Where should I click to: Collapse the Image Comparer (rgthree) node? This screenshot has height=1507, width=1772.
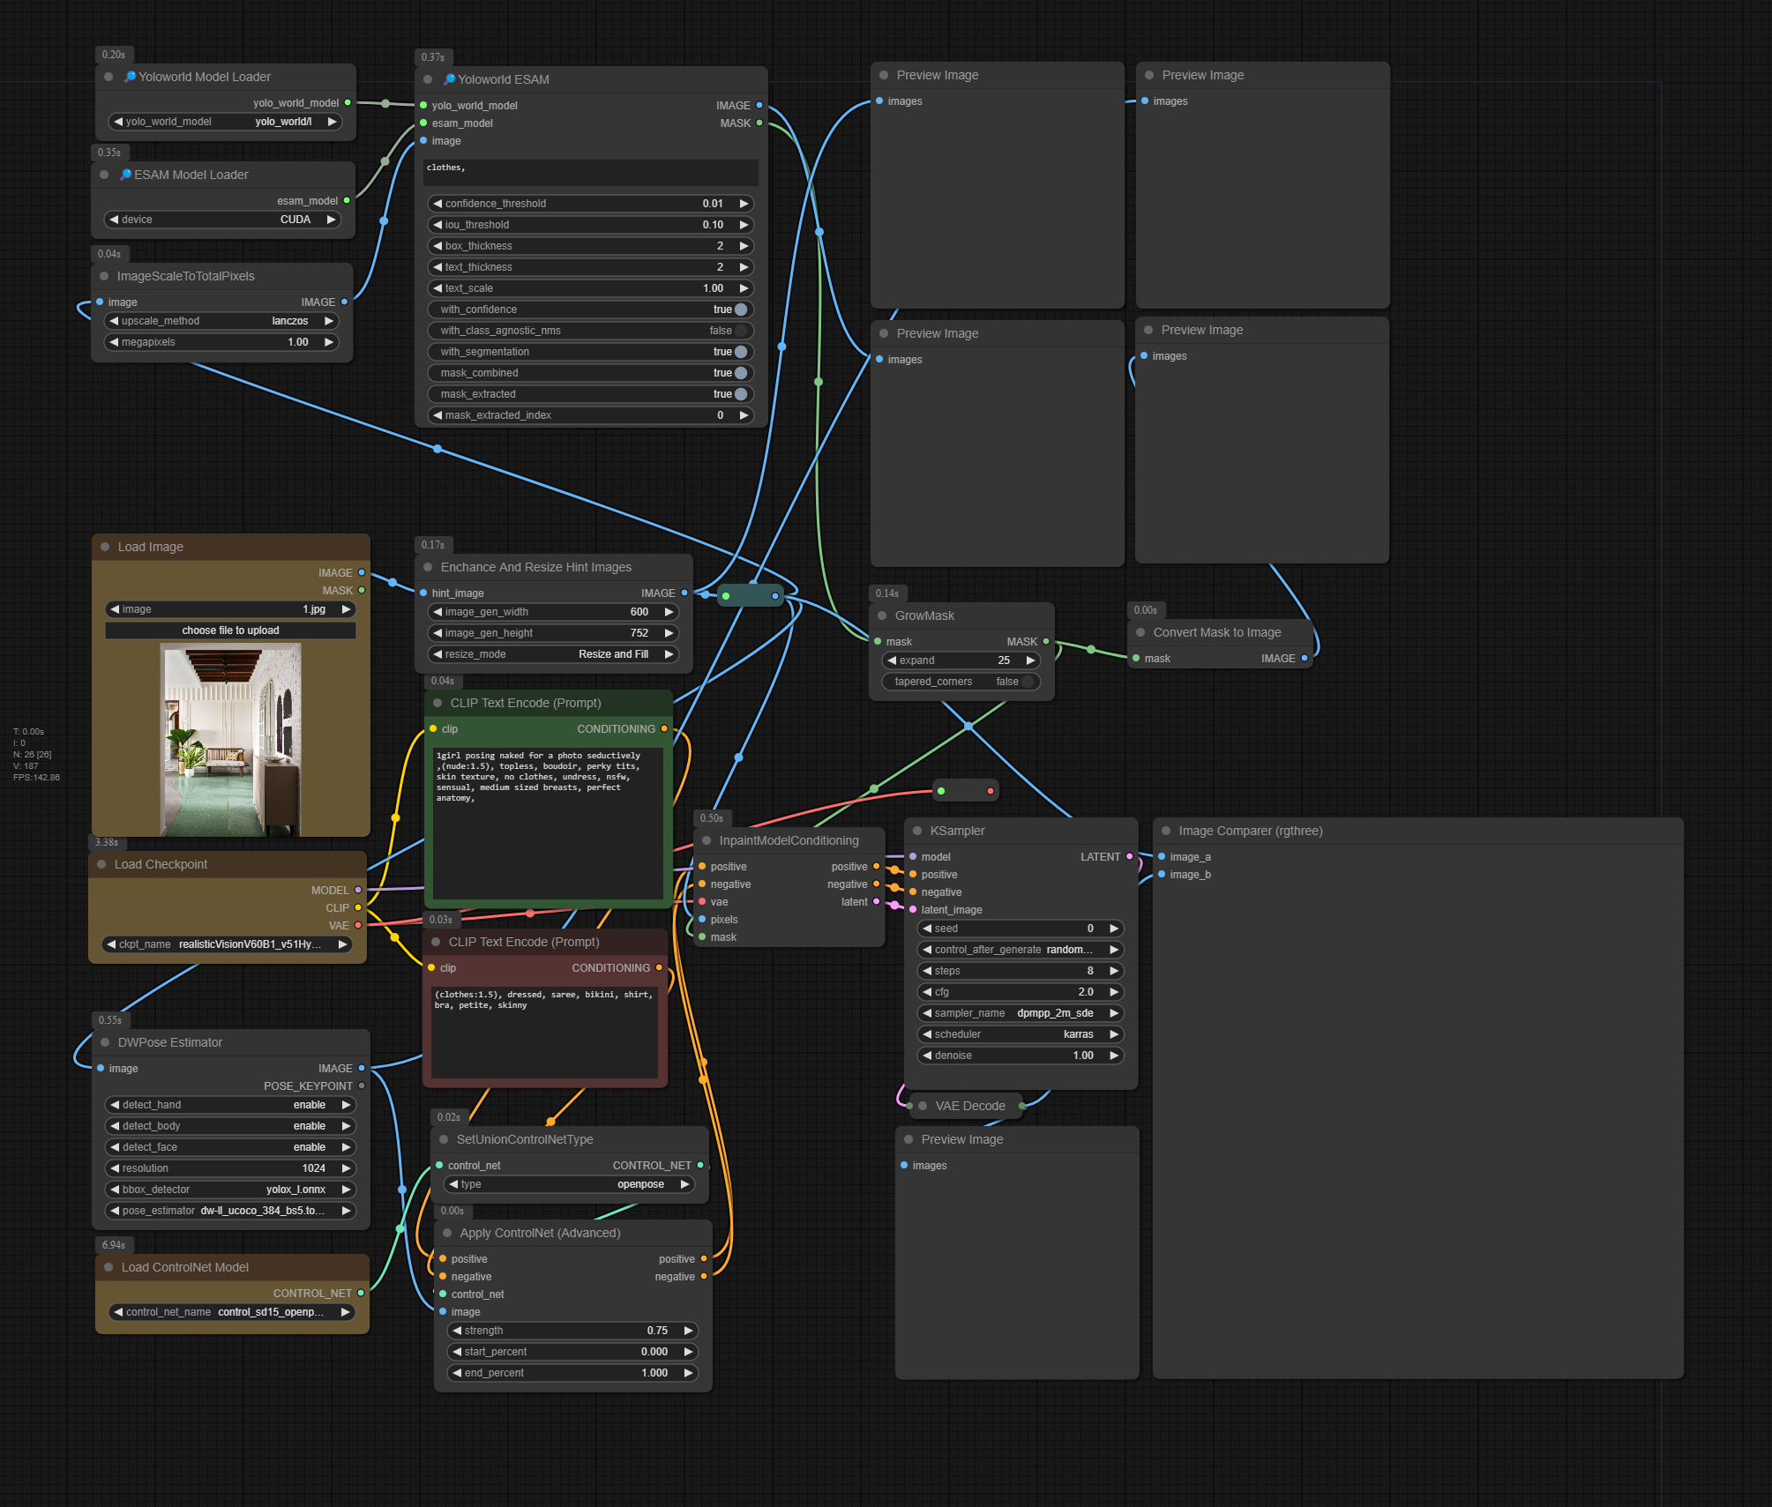(1165, 831)
